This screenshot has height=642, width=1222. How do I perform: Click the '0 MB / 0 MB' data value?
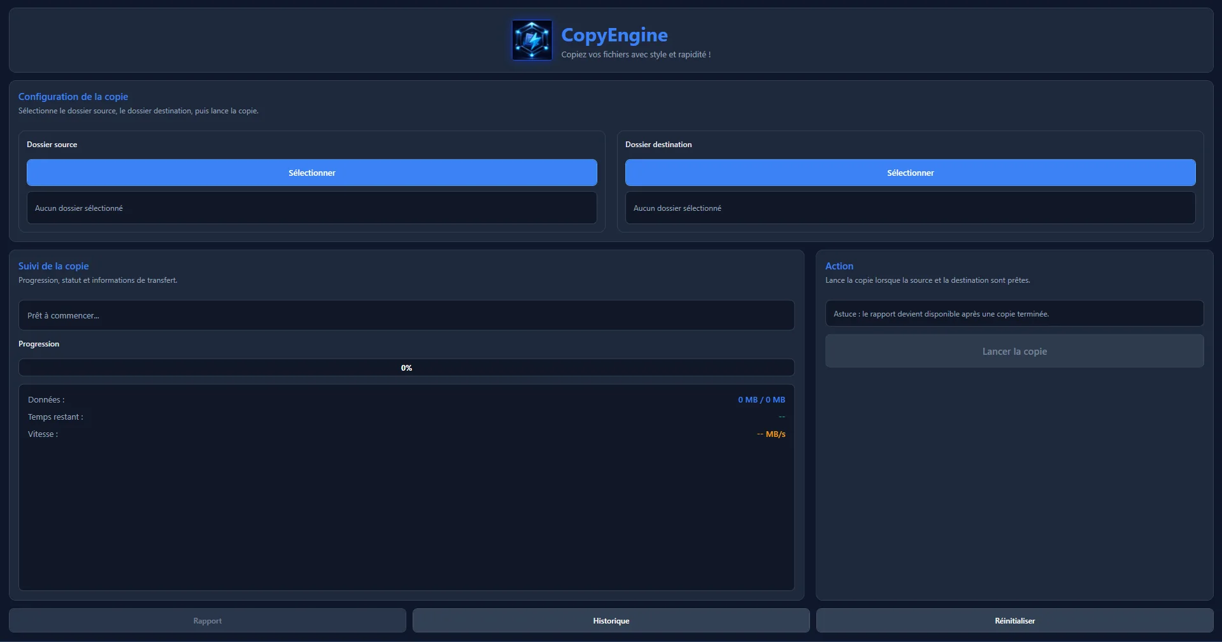pos(762,400)
